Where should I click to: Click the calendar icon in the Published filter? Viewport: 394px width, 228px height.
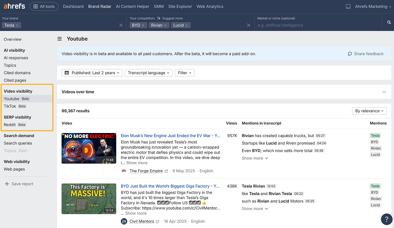(67, 73)
